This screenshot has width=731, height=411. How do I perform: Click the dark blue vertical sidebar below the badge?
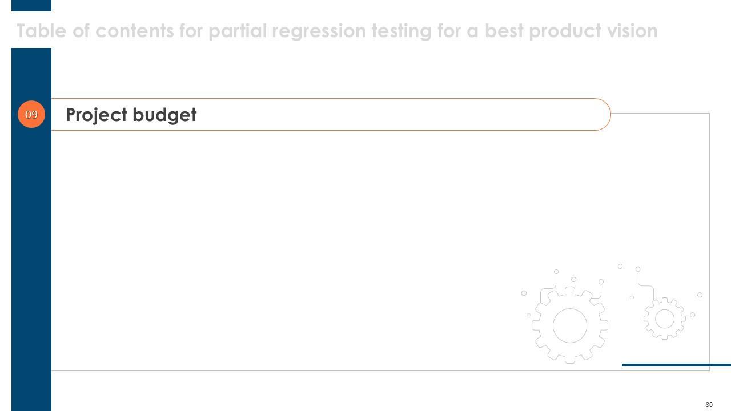(x=31, y=257)
